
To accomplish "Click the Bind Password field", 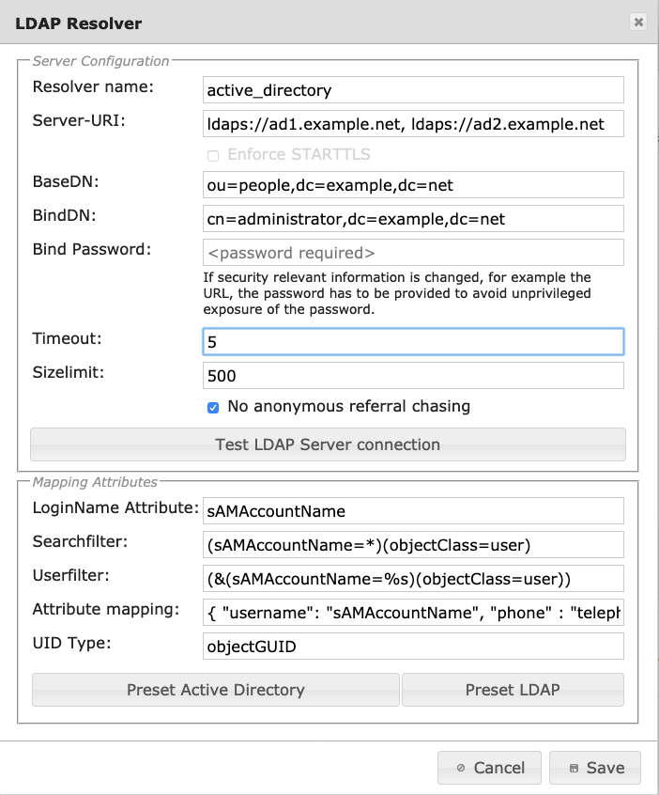I will click(413, 253).
